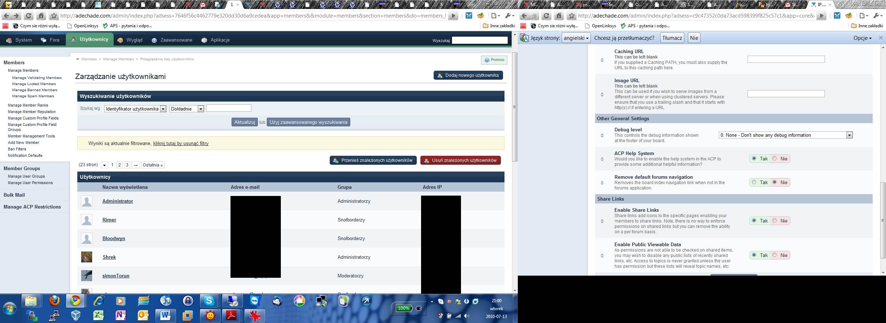
Task: Open the wrench menu in the left browser
Action: [x=509, y=16]
